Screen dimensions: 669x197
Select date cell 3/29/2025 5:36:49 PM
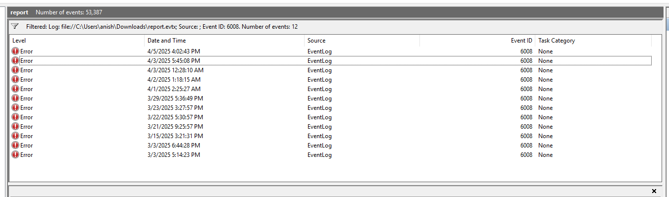tap(175, 98)
